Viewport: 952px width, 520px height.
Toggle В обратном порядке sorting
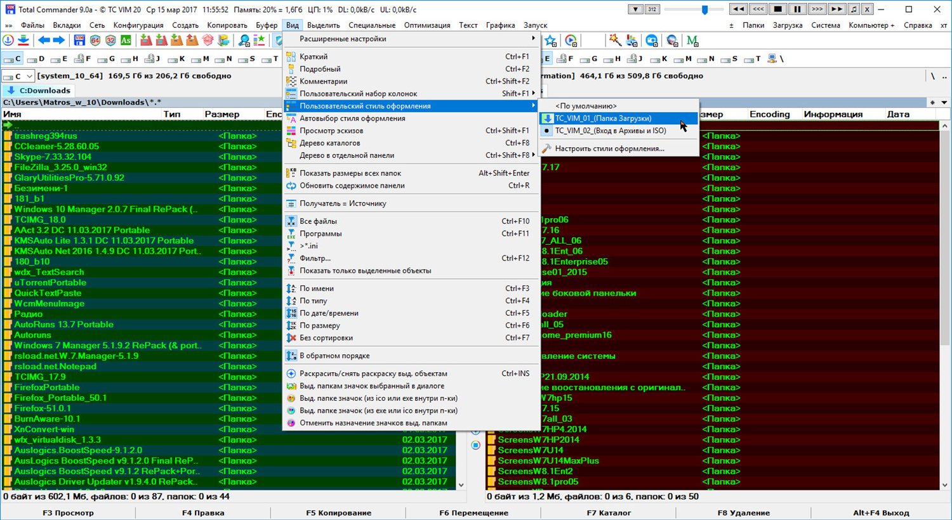pyautogui.click(x=411, y=356)
